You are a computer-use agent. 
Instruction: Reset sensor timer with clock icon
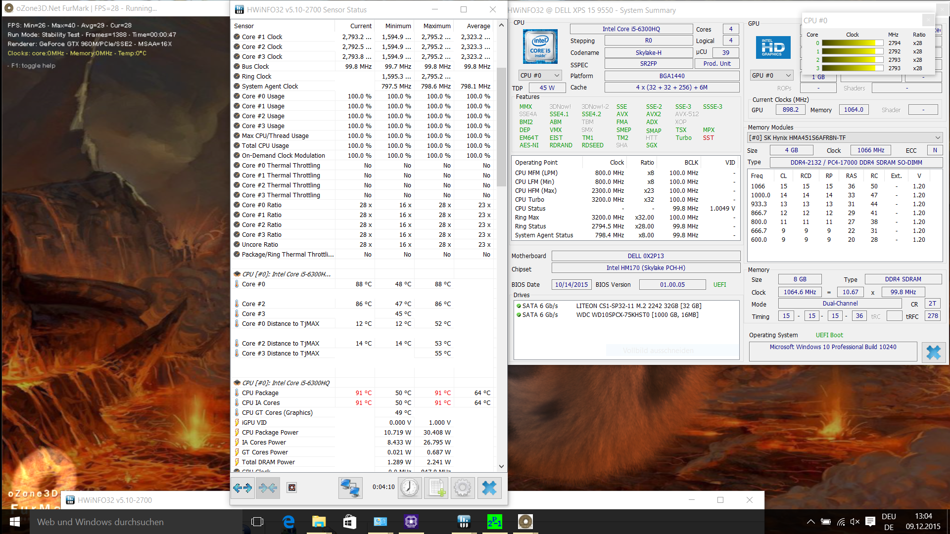(x=410, y=488)
